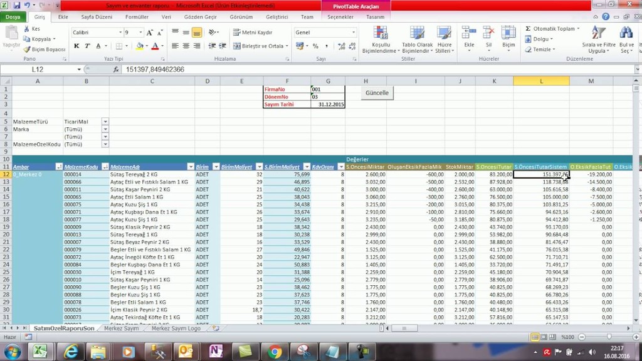642x361 pixels.
Task: Click Birleştir ve Ortala merge button
Action: pos(261,46)
